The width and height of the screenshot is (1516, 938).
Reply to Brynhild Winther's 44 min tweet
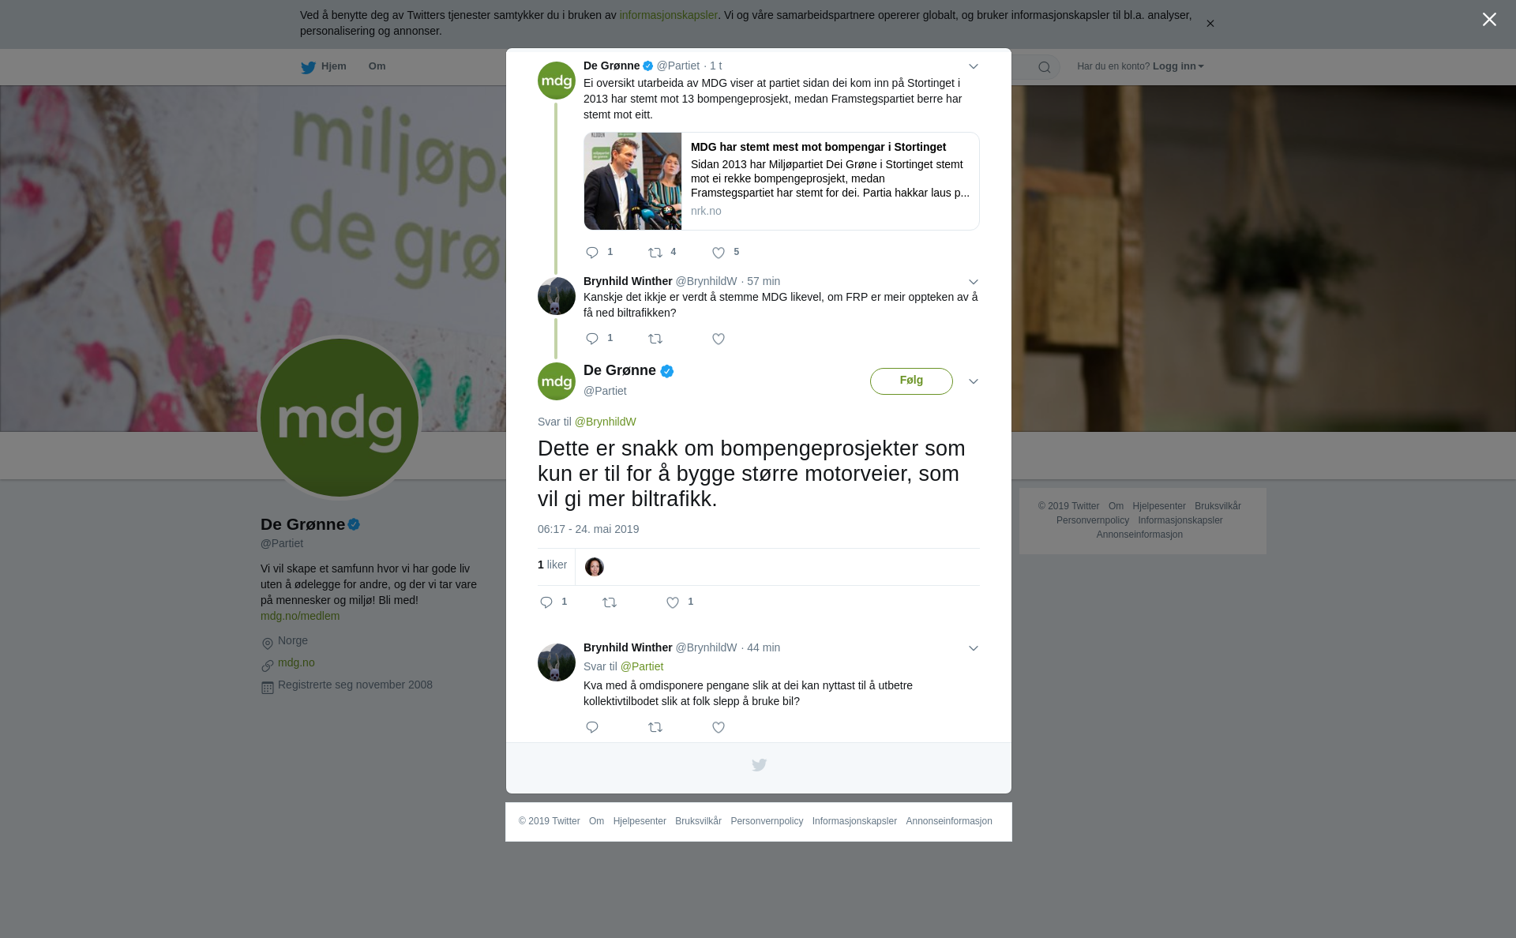pyautogui.click(x=592, y=727)
